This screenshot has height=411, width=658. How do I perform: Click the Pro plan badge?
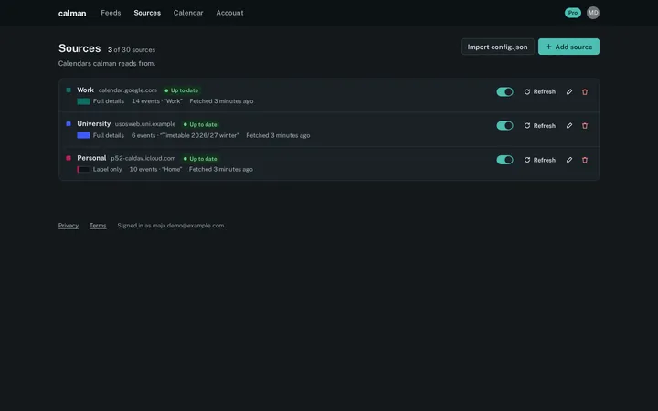(572, 13)
